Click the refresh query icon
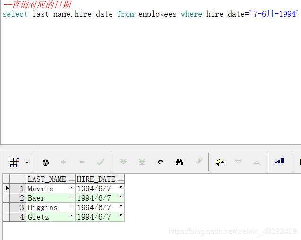This screenshot has height=240, width=301. coord(161,162)
